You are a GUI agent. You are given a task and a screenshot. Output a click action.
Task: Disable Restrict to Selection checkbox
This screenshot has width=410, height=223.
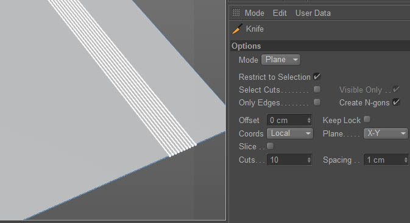[317, 77]
